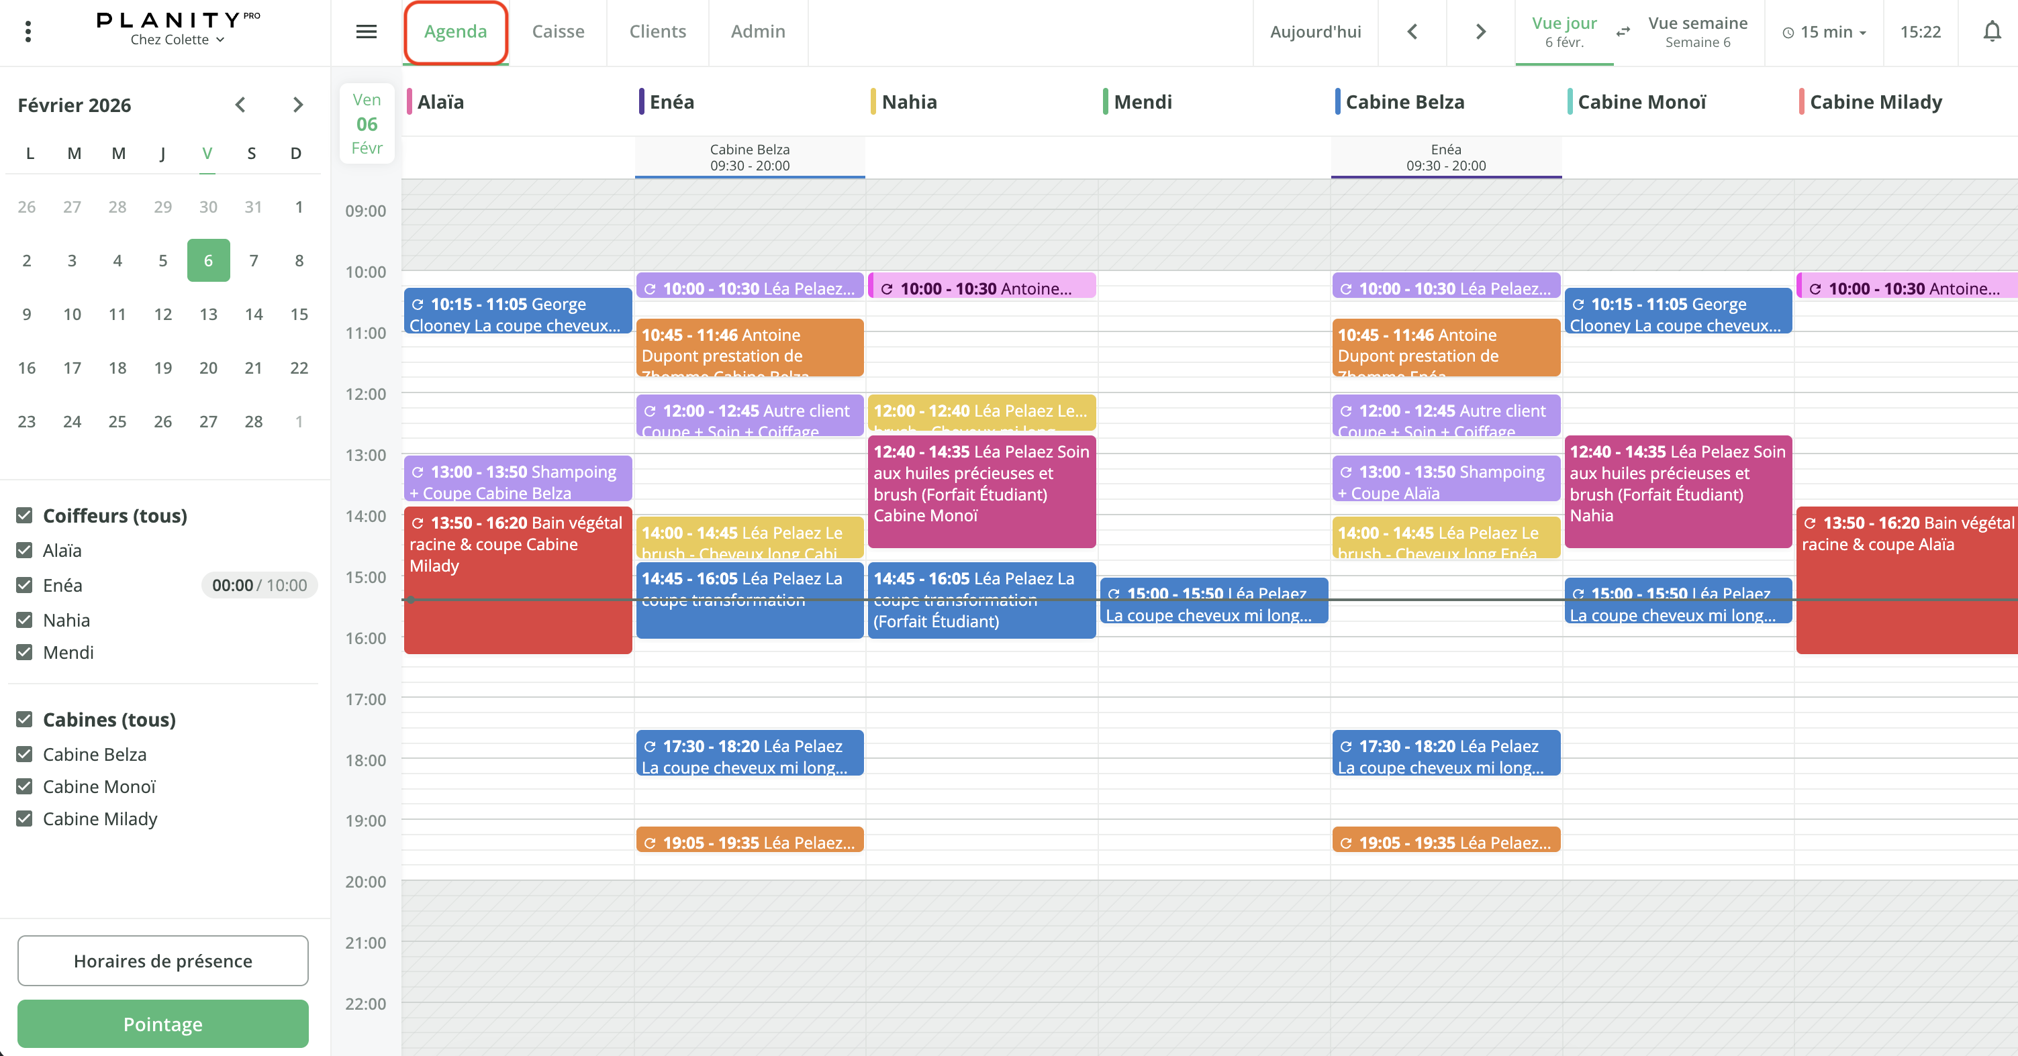
Task: Go to next day using top arrow
Action: click(x=1480, y=32)
